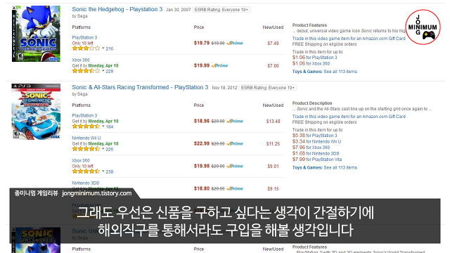
Task: Click the $22.99 Nintendo Wii U price
Action: 202,143
